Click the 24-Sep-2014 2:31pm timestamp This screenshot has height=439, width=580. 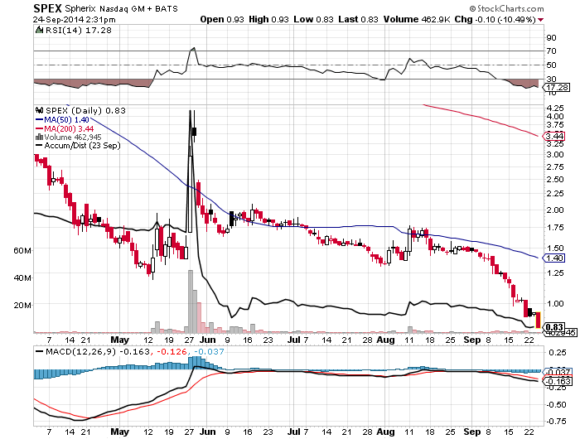(74, 20)
